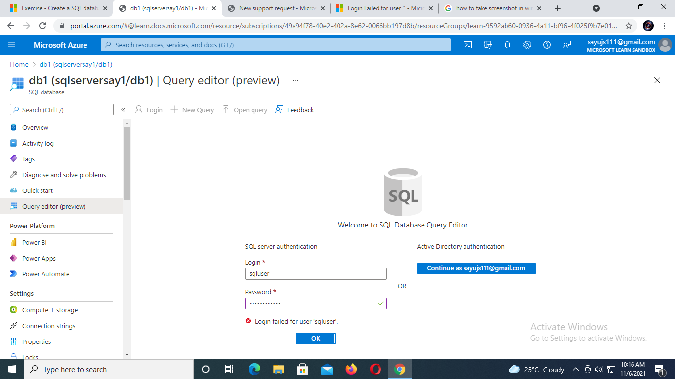Open Directories and subscriptions filter icon
This screenshot has height=379, width=675.
(488, 45)
